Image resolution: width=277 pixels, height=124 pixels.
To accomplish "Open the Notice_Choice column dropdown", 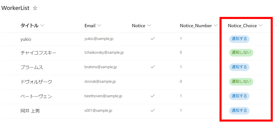I will 261,25.
